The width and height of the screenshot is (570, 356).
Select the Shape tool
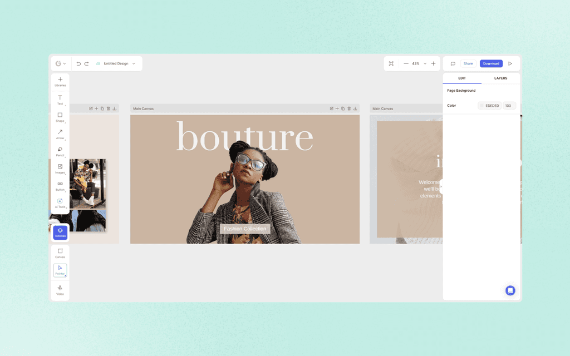click(60, 117)
